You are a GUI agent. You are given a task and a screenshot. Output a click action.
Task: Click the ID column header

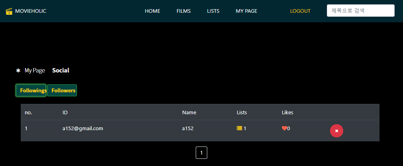(x=65, y=112)
